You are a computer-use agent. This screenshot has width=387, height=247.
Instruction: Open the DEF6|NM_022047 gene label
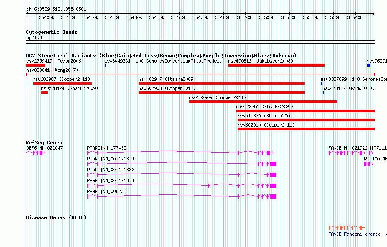point(44,148)
